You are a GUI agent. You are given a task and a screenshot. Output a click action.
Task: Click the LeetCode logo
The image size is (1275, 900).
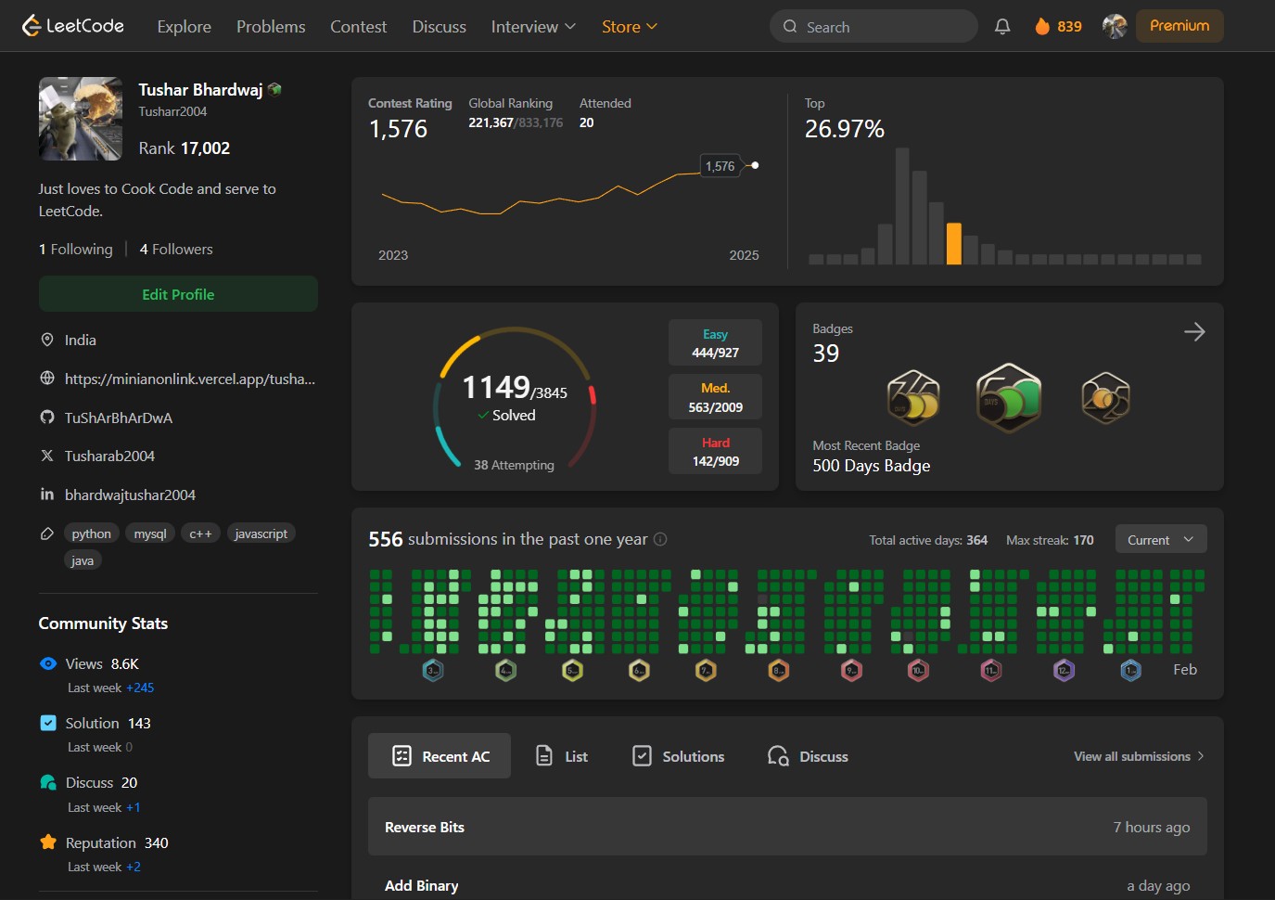[x=73, y=26]
